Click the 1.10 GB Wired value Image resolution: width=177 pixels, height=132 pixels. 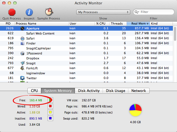point(35,106)
